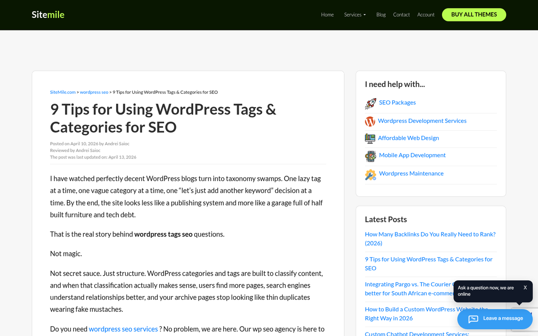Select the WordPress logo beside Development Services
This screenshot has height=336, width=538.
point(370,121)
